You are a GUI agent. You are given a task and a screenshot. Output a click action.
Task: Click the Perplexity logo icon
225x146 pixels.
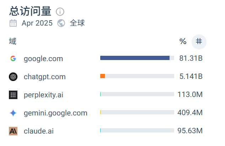[x=13, y=95]
